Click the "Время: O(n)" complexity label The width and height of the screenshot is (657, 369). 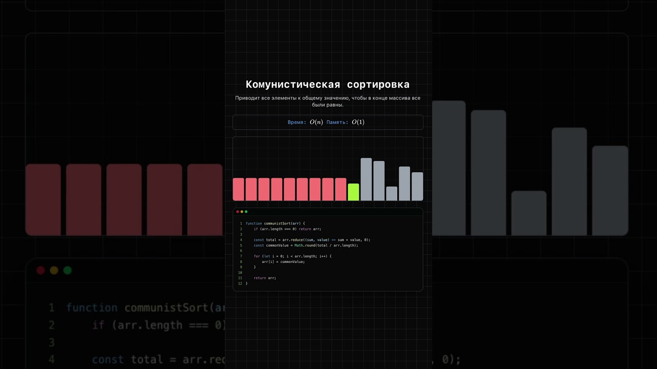pos(305,122)
